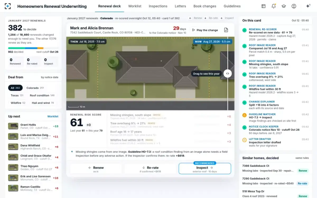The width and height of the screenshot is (317, 198).
Task: Click the NOW Aug 27, 2026 image label
Action: click(x=213, y=41)
